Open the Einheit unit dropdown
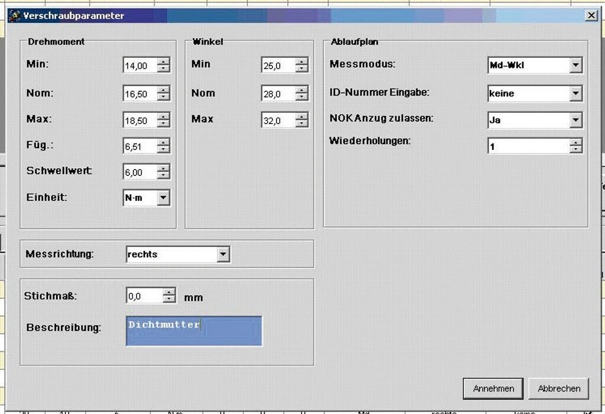The image size is (605, 414). 164,198
